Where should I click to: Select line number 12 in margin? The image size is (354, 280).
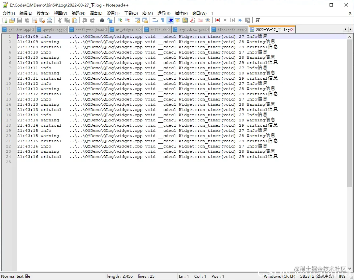tap(8, 94)
